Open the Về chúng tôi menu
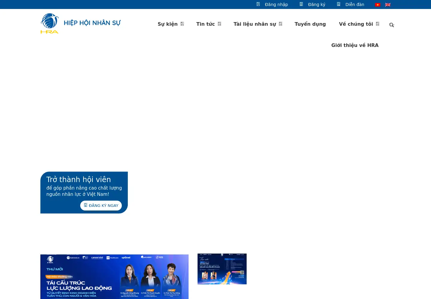The image size is (431, 299). click(356, 24)
